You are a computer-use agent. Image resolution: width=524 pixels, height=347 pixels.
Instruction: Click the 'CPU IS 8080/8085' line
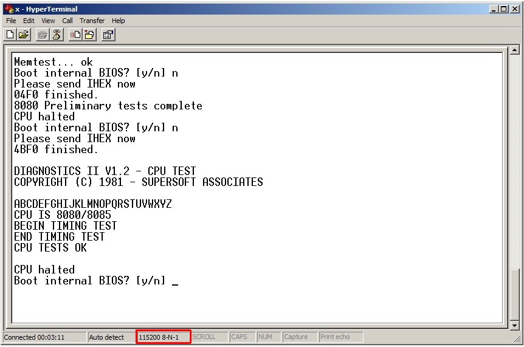pos(63,215)
